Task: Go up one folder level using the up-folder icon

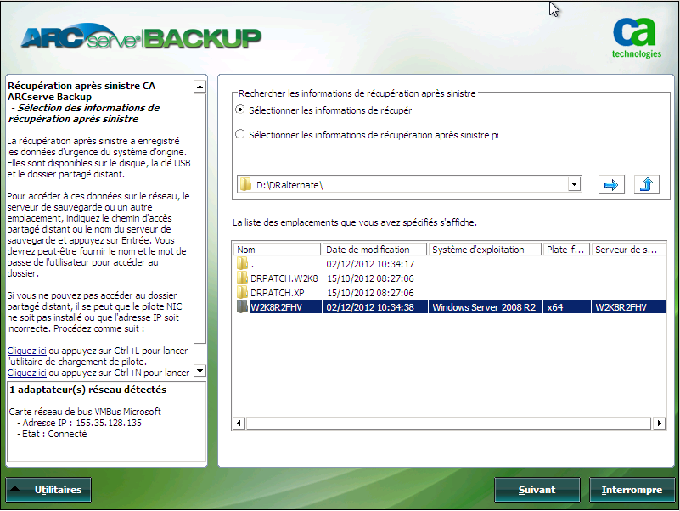Action: pyautogui.click(x=646, y=184)
